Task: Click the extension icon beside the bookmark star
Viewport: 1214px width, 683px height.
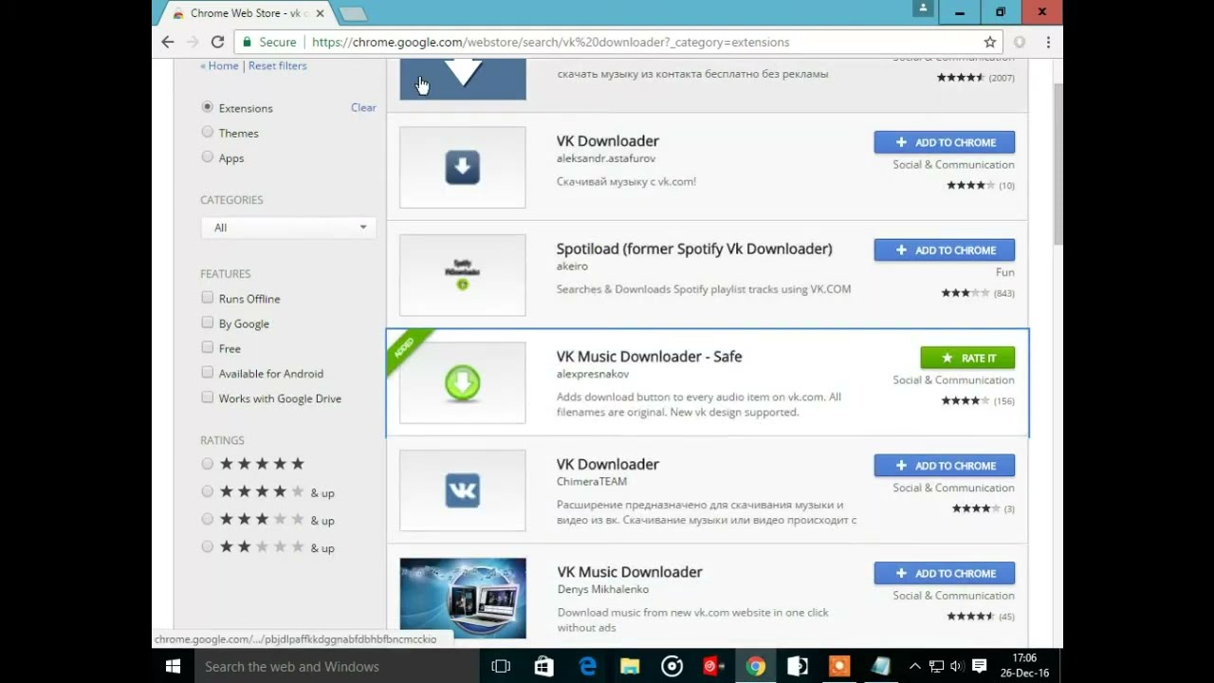Action: click(x=1020, y=42)
